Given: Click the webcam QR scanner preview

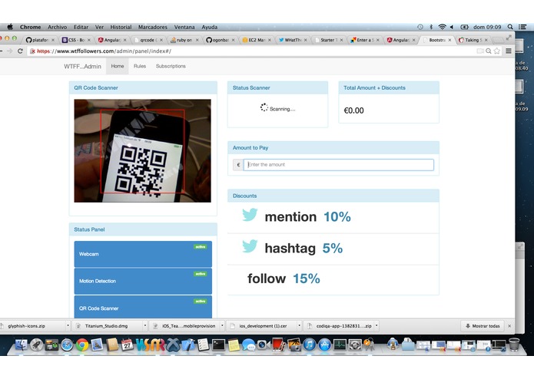Looking at the screenshot, I should 143,150.
